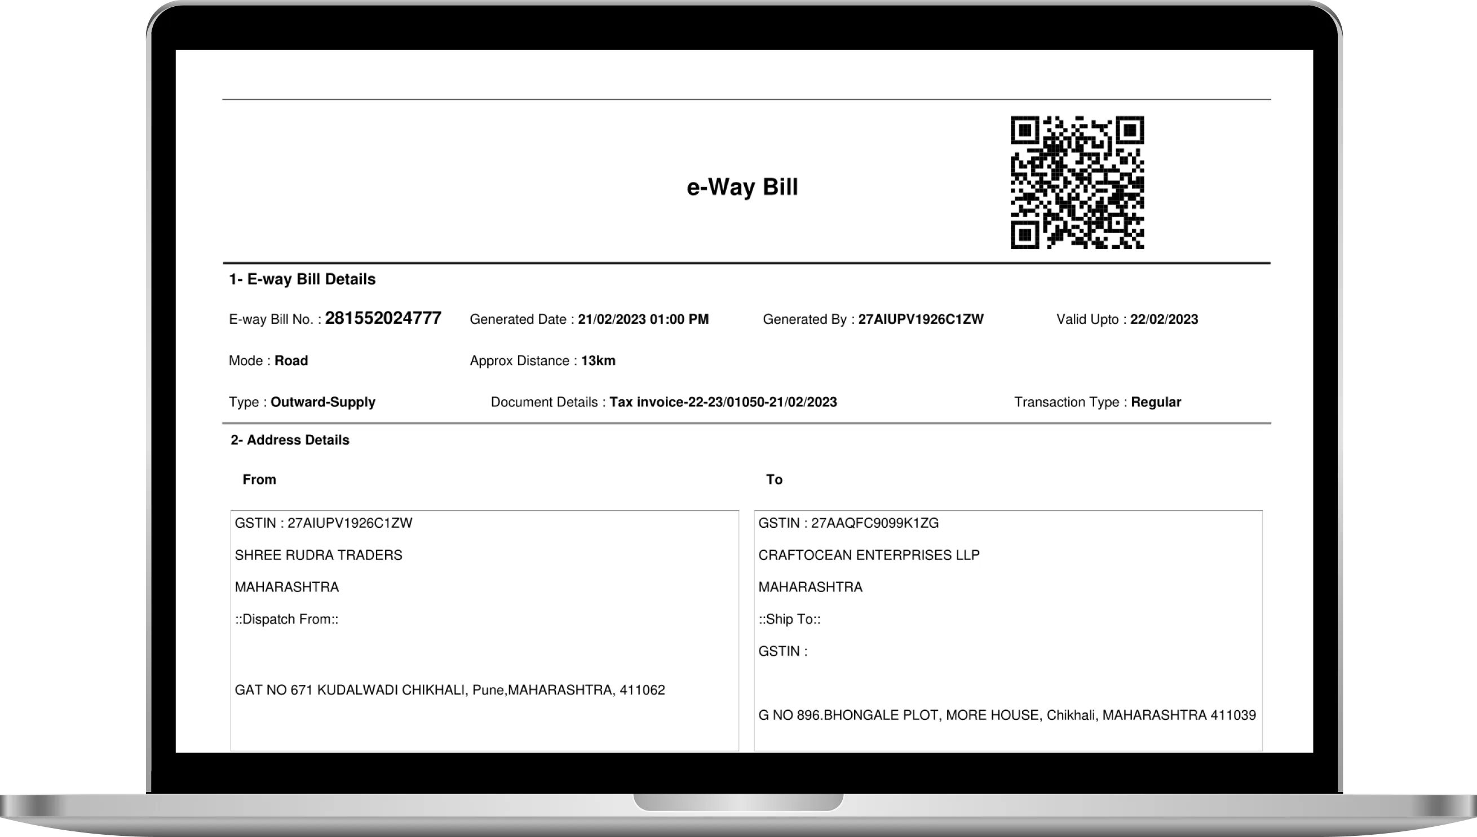This screenshot has width=1477, height=837.
Task: Click the 'To' address column header
Action: pyautogui.click(x=774, y=479)
